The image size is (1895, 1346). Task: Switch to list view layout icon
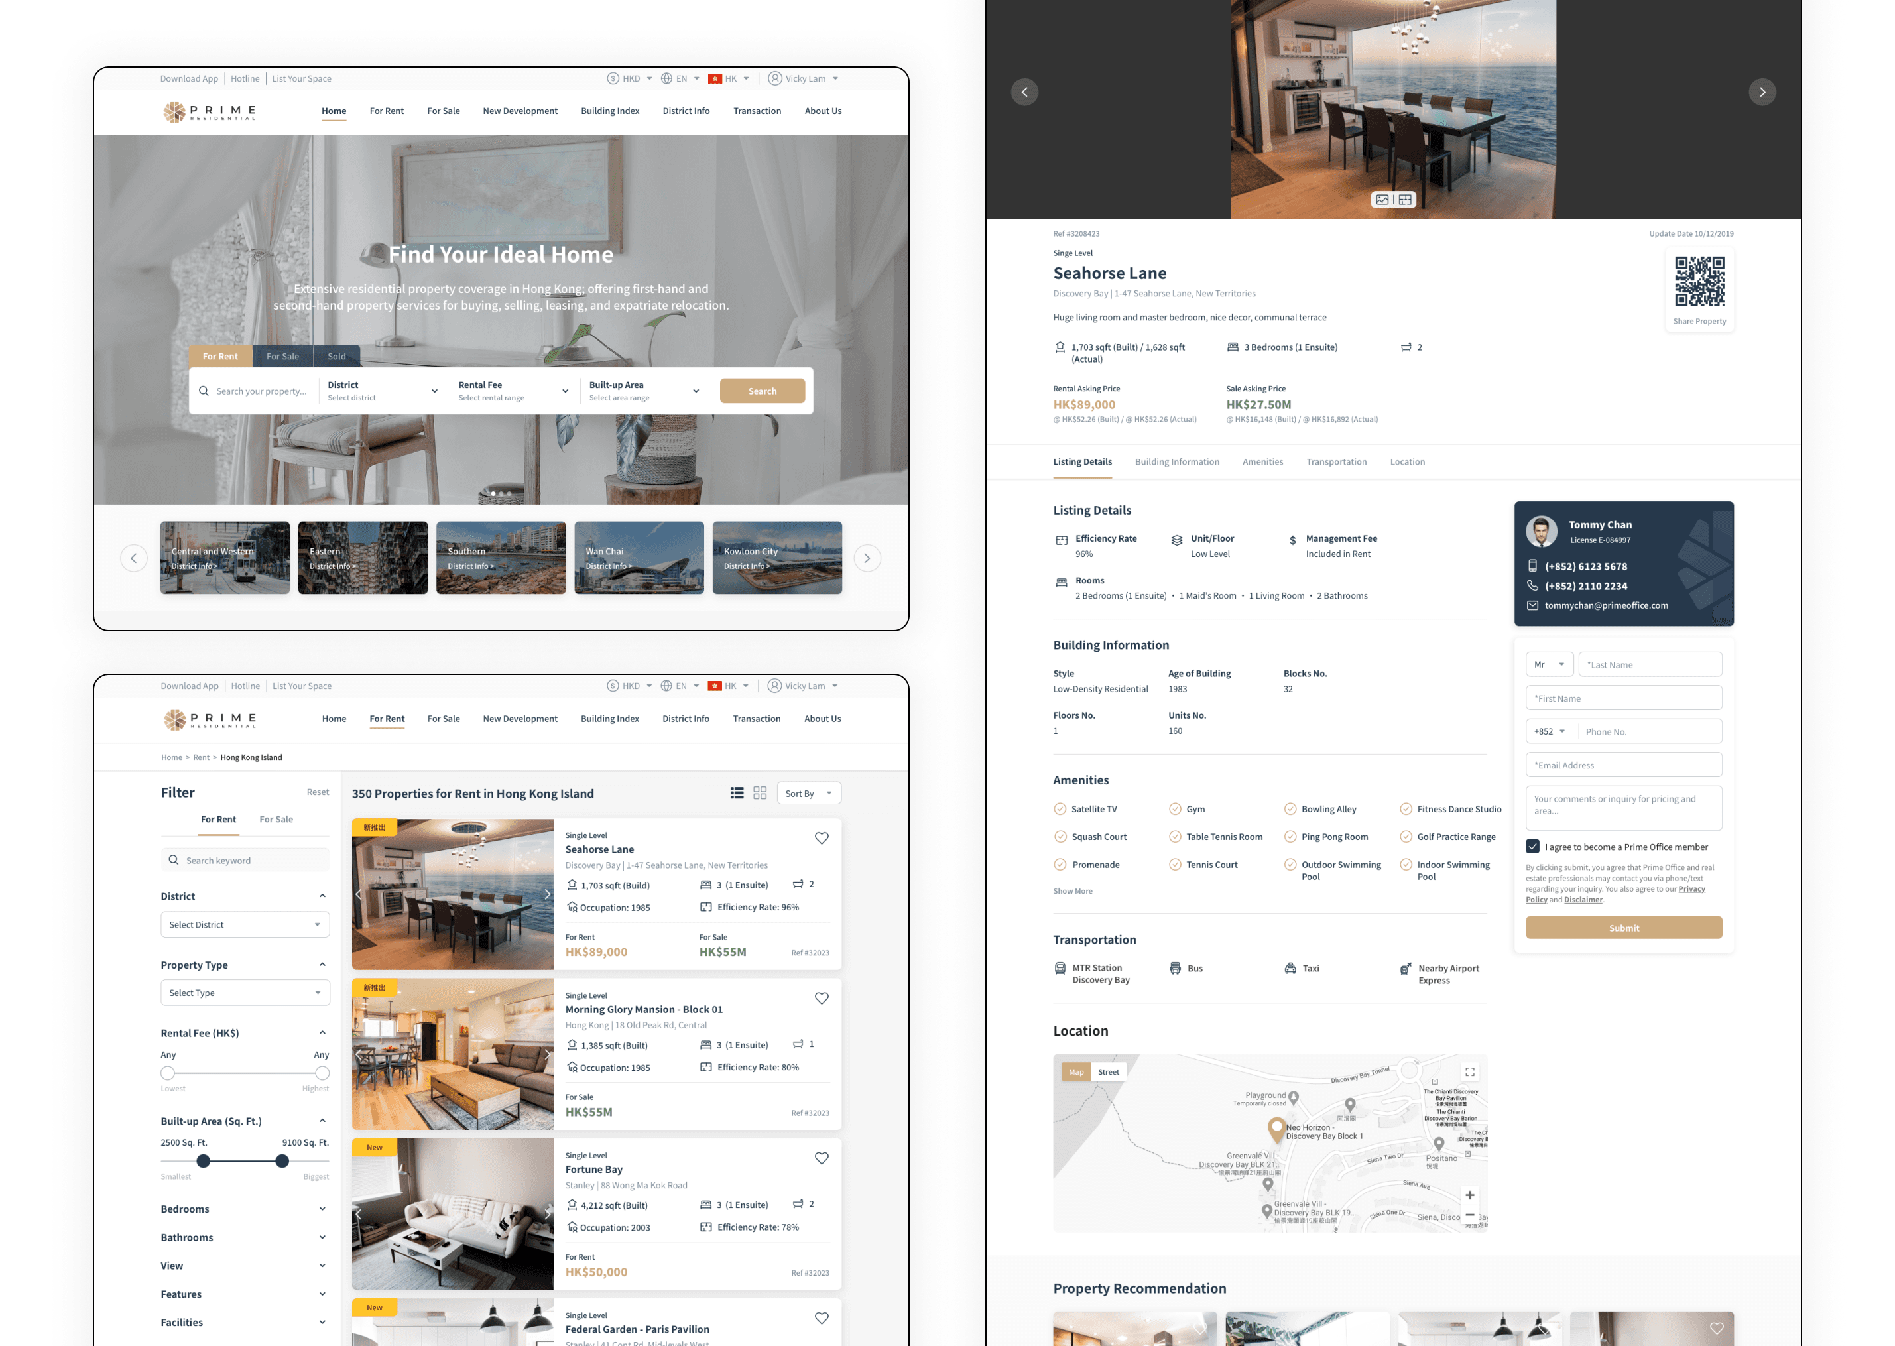tap(737, 793)
